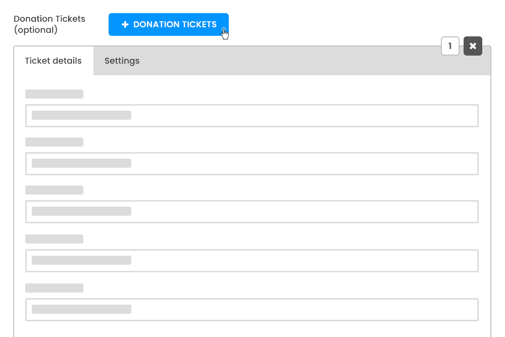Click the bottom input field of the ticket form
Viewport: 505px width, 337px height.
pos(252,309)
